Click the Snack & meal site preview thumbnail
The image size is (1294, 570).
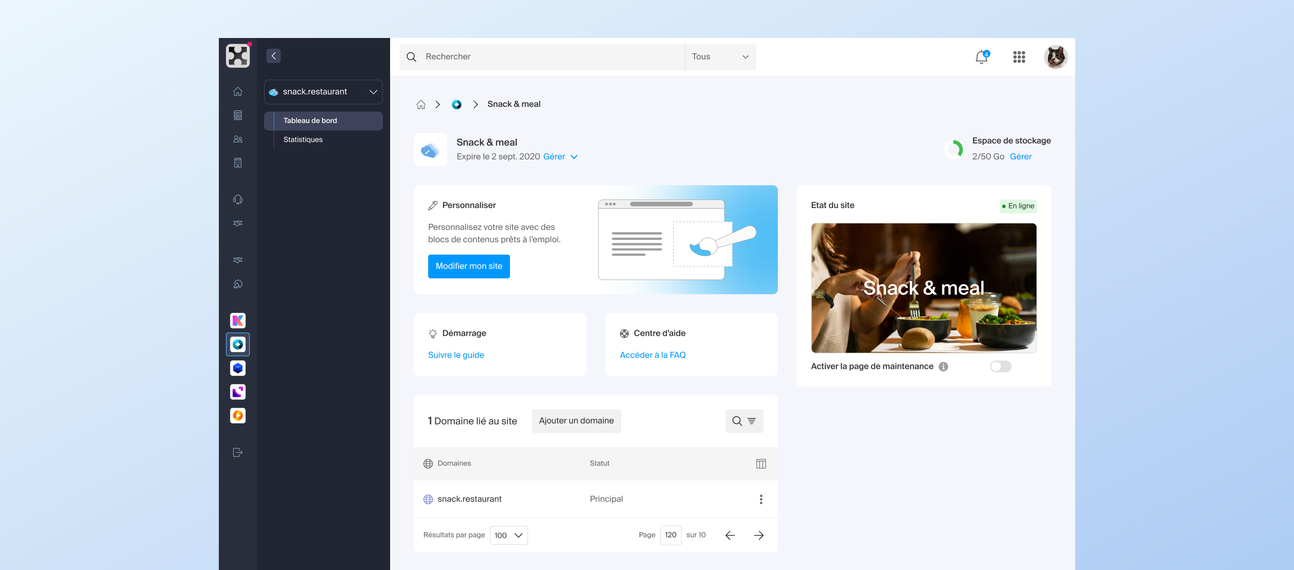pyautogui.click(x=924, y=288)
